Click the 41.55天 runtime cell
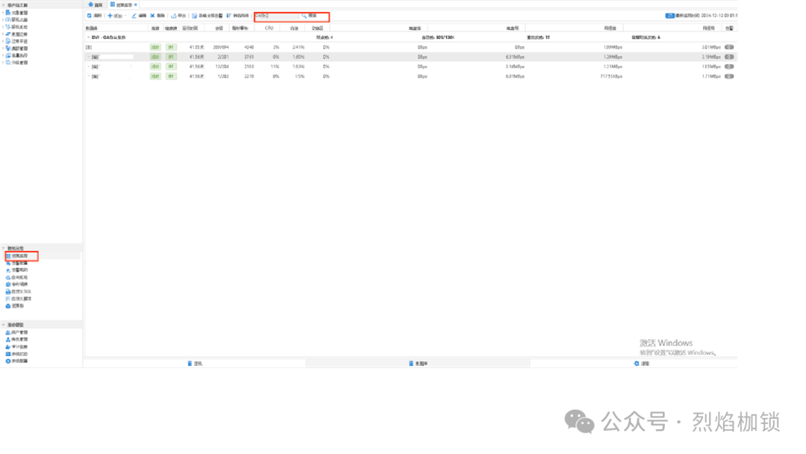Viewport: 806px width, 454px height. (x=196, y=47)
